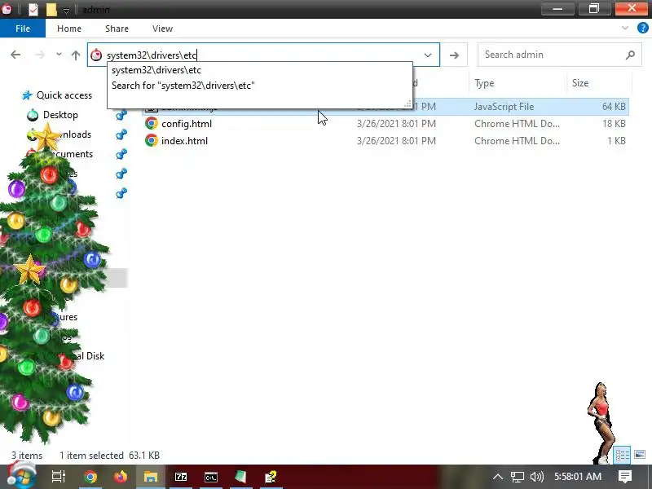The height and width of the screenshot is (489, 652).
Task: Select the system32\drivers\etc suggestion
Action: tap(260, 70)
